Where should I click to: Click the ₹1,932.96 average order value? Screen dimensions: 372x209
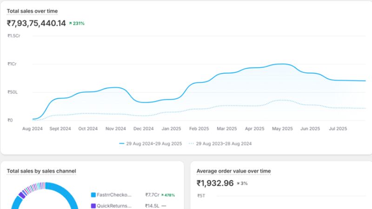tap(215, 183)
